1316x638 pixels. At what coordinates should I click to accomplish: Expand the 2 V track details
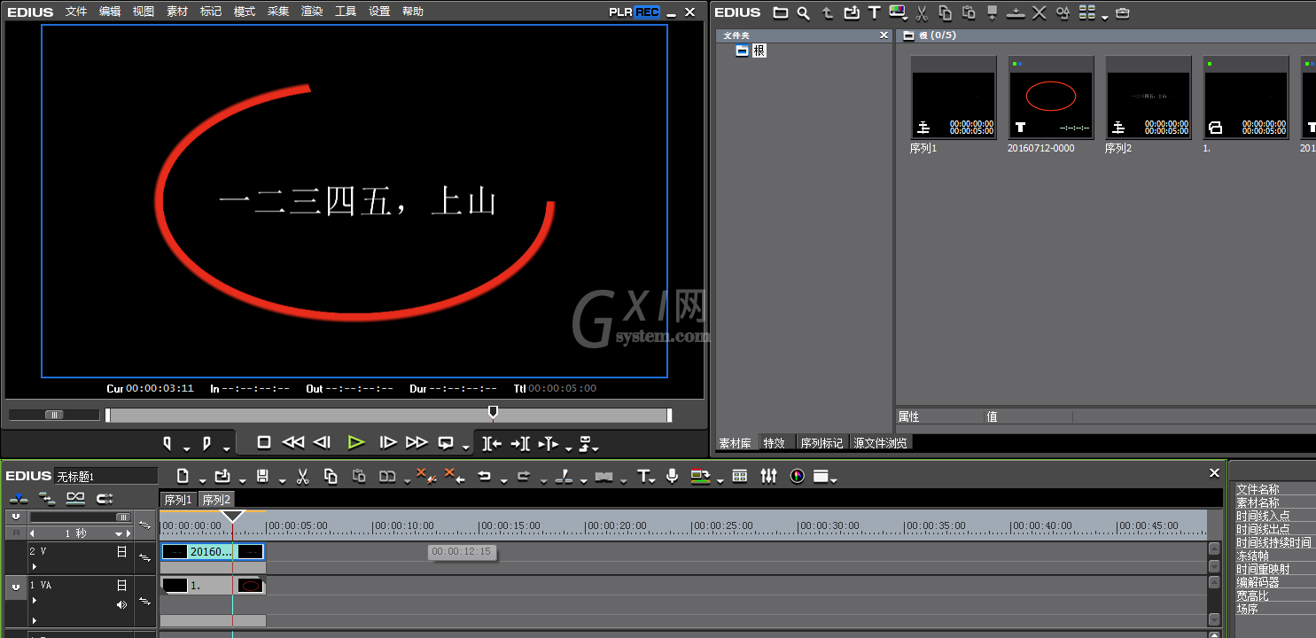(x=35, y=566)
